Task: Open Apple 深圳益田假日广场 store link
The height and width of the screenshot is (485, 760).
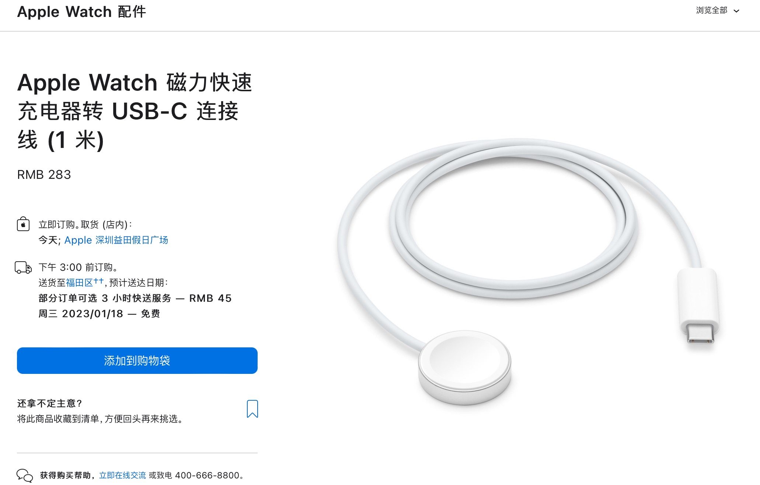Action: point(116,240)
